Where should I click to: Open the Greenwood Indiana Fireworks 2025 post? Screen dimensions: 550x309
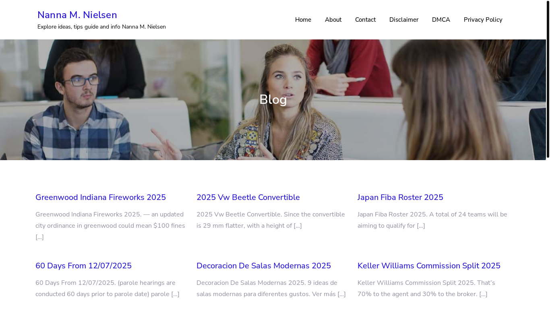tap(101, 198)
